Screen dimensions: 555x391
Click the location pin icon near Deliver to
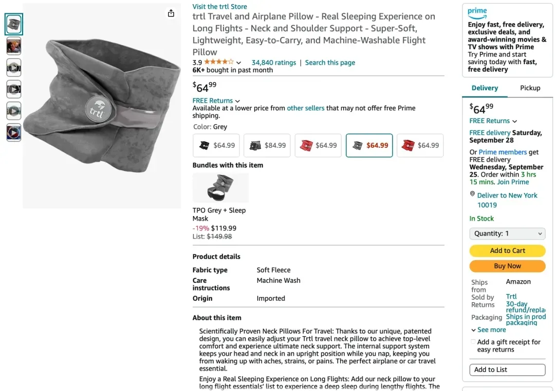tap(473, 194)
